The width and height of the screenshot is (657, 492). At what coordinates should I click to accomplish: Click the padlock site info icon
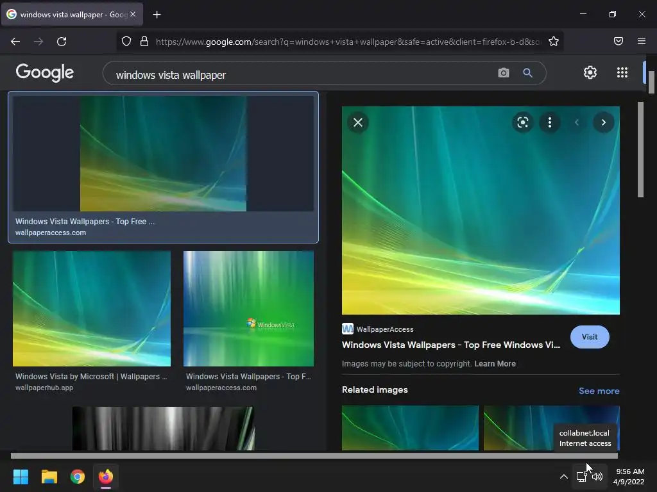(144, 42)
